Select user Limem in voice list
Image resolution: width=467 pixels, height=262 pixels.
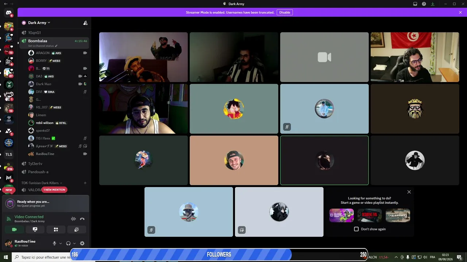coord(58,115)
